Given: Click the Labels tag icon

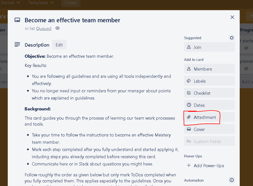Looking at the screenshot, I should (189, 81).
